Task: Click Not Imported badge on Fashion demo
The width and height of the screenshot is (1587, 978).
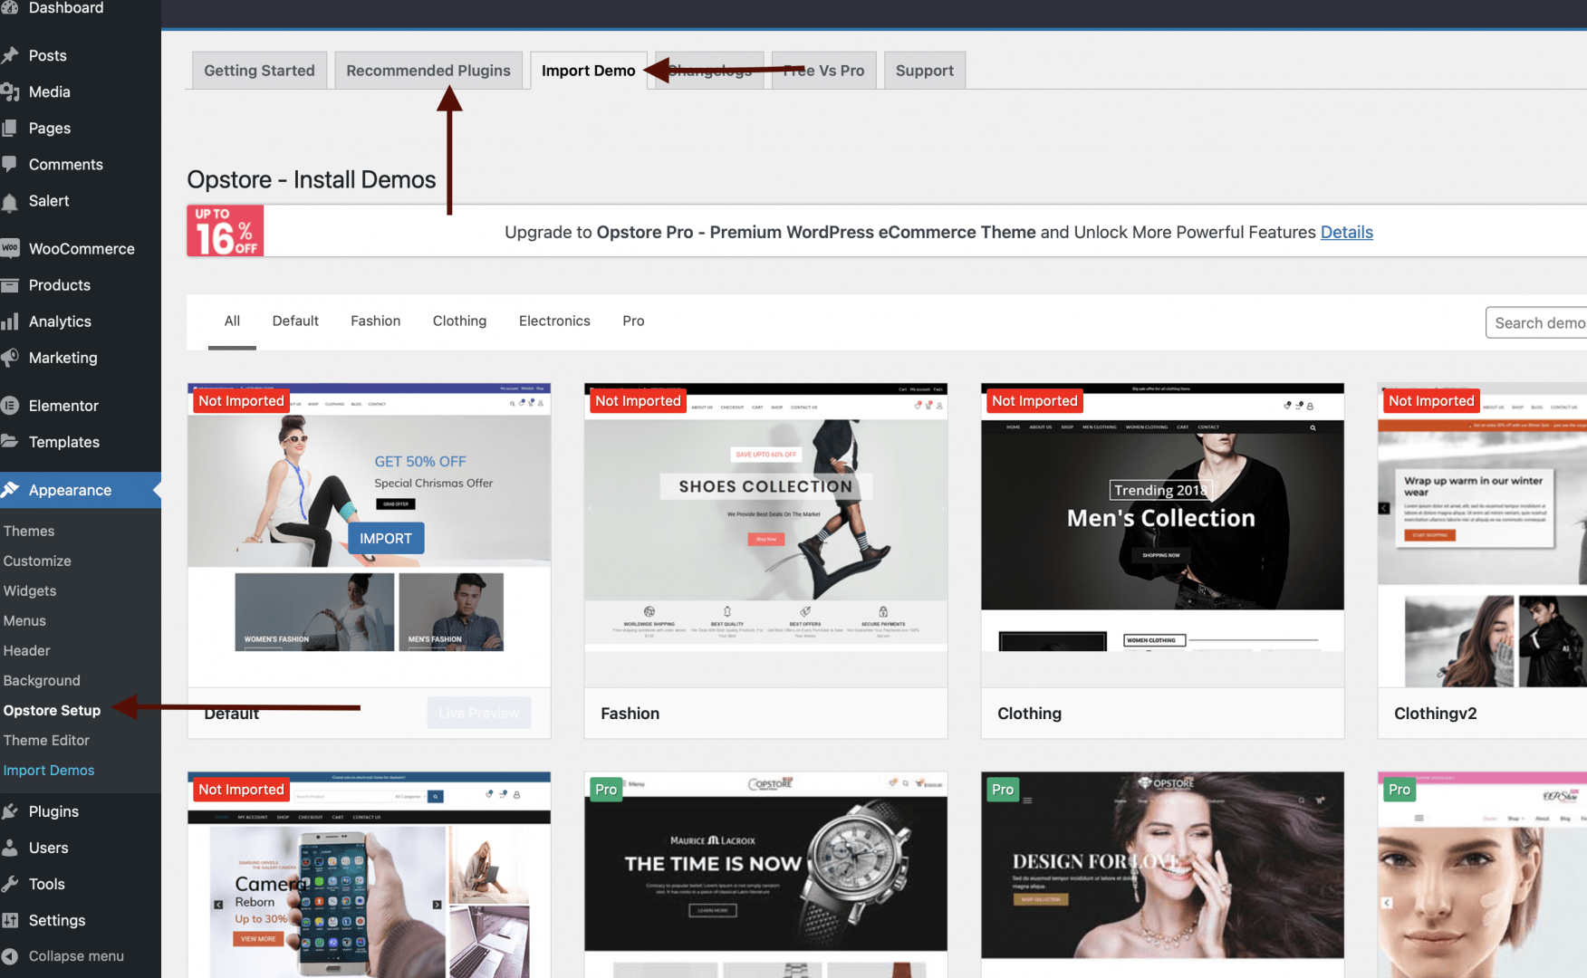Action: pos(638,400)
